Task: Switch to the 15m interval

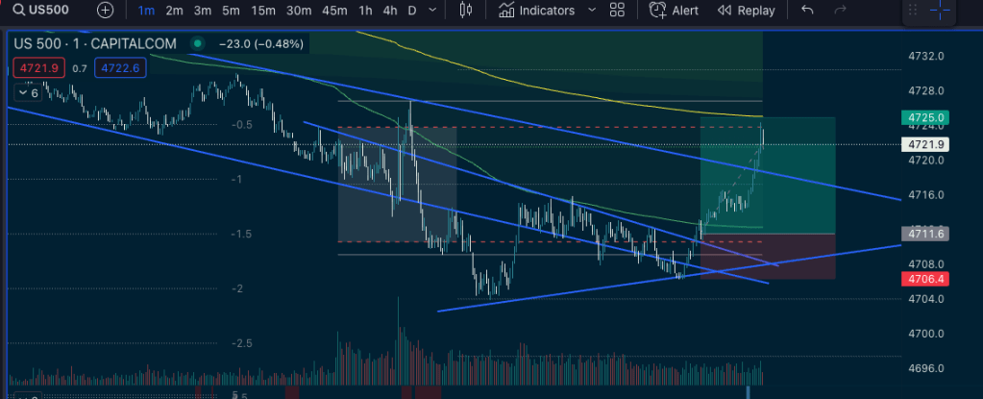Action: pyautogui.click(x=263, y=11)
